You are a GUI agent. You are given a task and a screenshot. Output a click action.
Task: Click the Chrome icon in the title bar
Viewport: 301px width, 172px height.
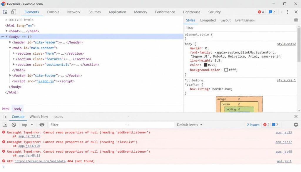click(x=3, y=4)
